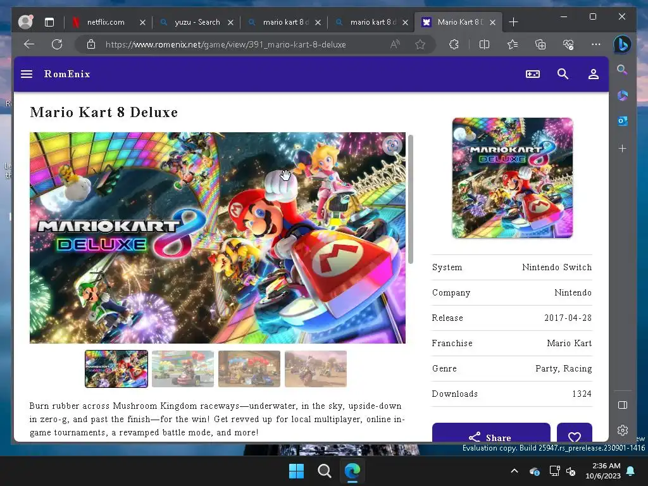
Task: Switch to the first mario kart 8 d tab
Action: coord(285,22)
